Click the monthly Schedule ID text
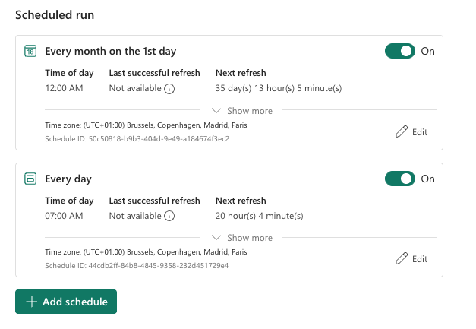This screenshot has height=329, width=476. (137, 138)
